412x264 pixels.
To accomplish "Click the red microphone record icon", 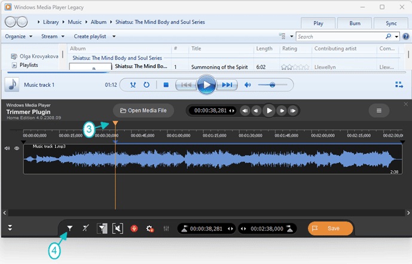I will coord(135,229).
